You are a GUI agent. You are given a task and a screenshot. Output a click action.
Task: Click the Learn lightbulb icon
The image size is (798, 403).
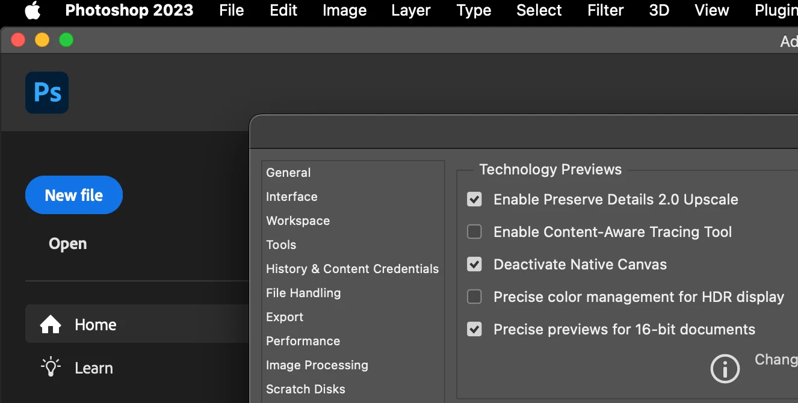pos(51,368)
